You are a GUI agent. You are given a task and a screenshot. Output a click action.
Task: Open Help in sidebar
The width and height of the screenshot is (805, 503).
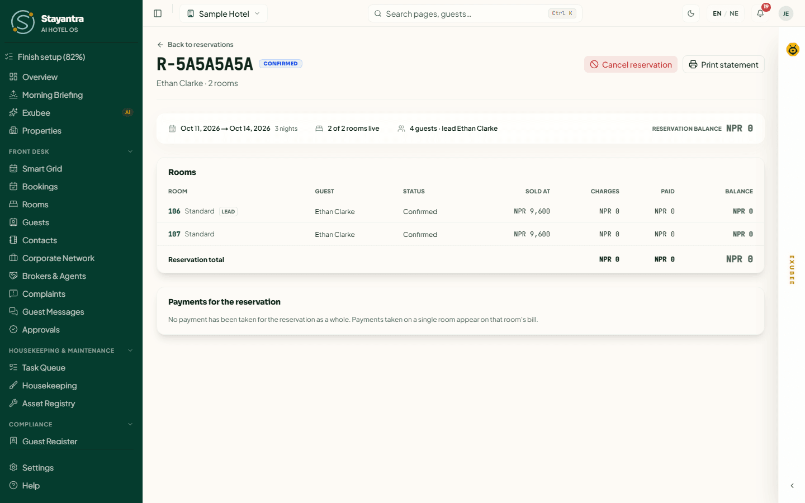(71, 486)
